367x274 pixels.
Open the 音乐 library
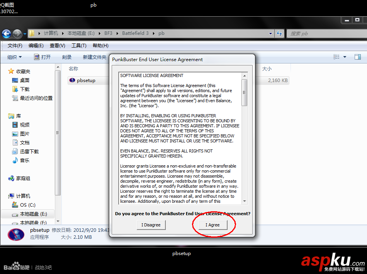tap(25, 161)
